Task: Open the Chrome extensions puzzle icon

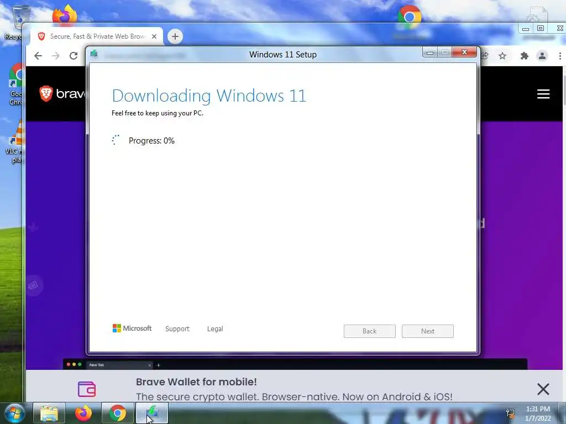Action: 524,56
